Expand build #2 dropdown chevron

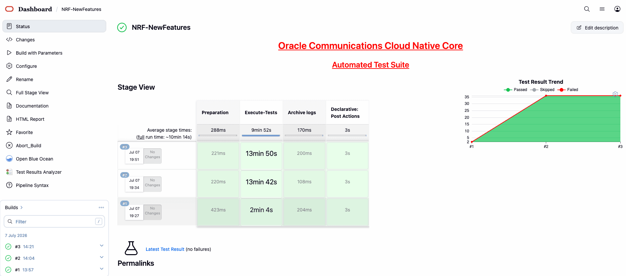click(102, 257)
